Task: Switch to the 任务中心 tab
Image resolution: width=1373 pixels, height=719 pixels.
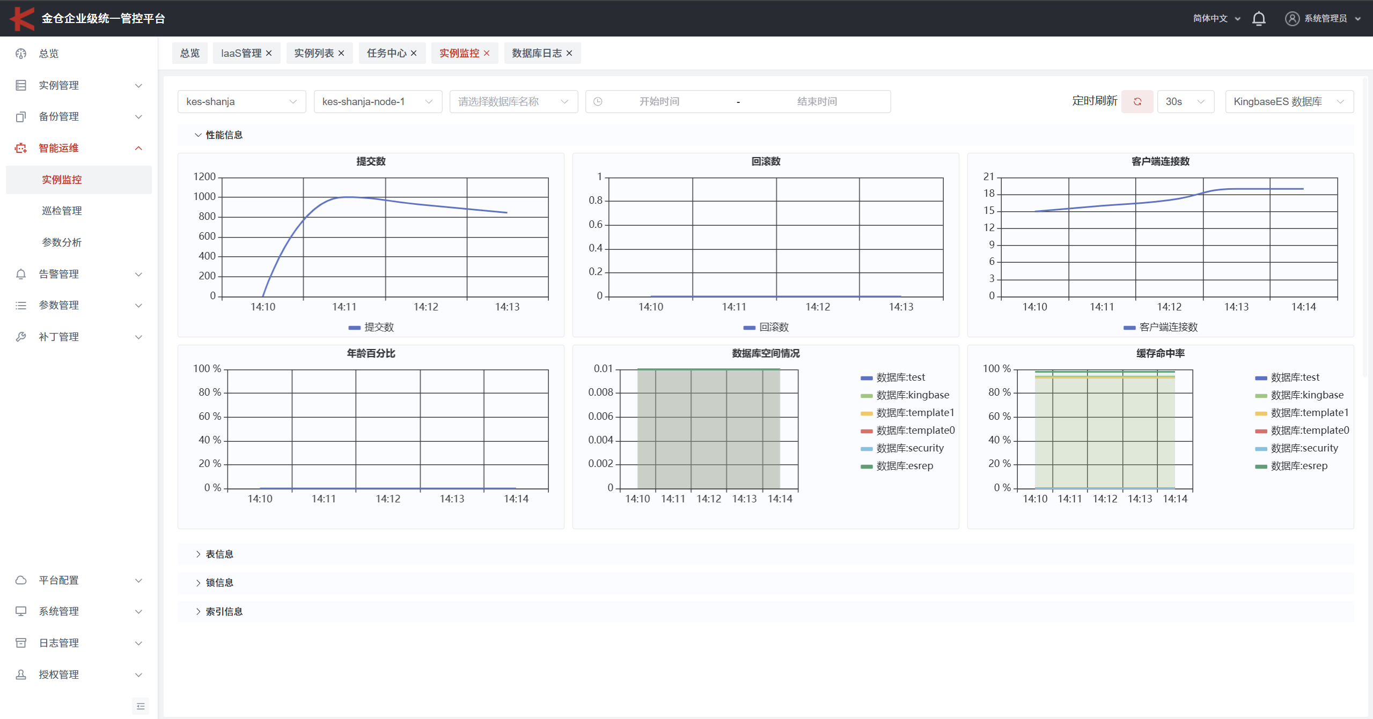Action: (x=386, y=53)
